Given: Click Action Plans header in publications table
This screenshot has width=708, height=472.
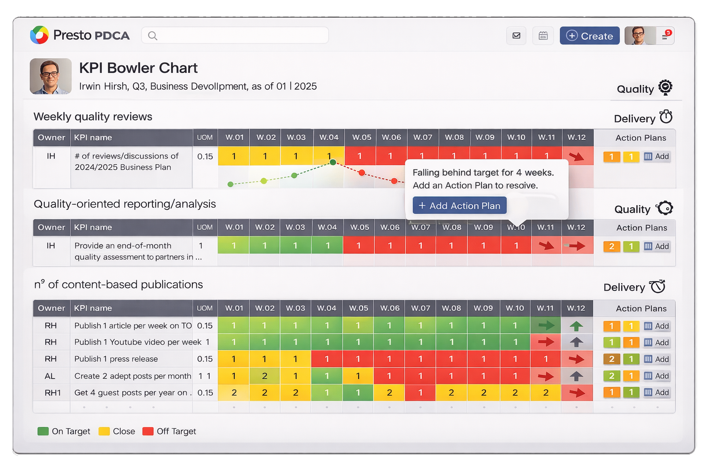Looking at the screenshot, I should [x=641, y=308].
